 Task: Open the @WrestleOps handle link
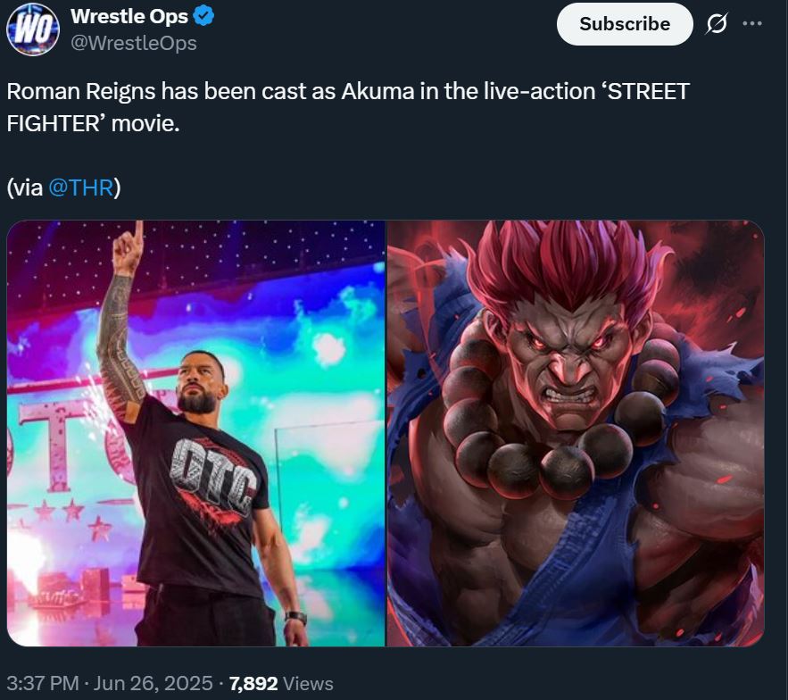(x=133, y=43)
